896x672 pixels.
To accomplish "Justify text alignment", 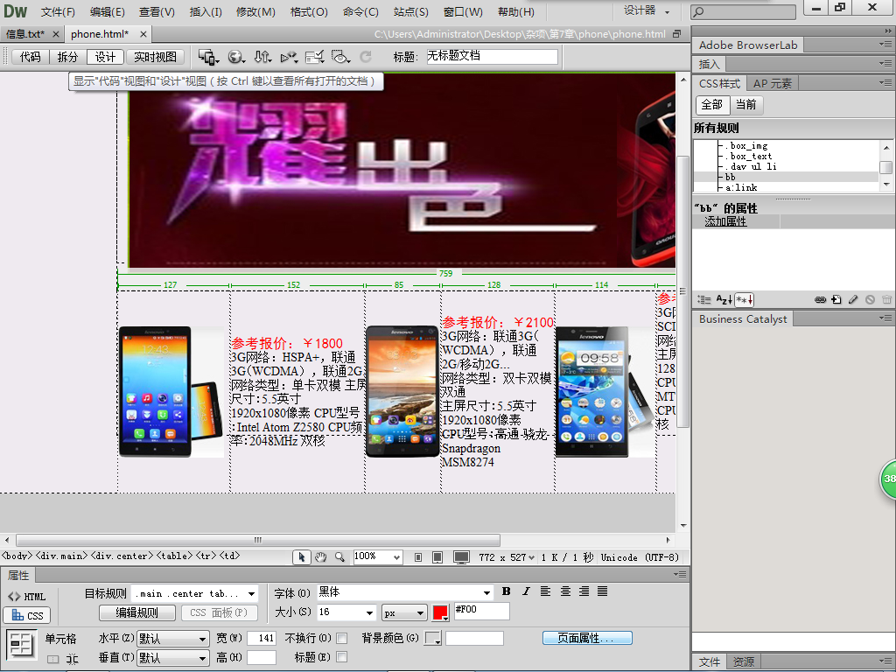I will coord(602,591).
